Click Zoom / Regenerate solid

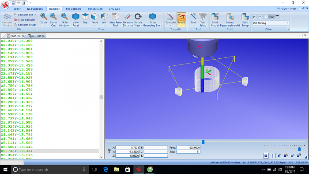point(230,20)
